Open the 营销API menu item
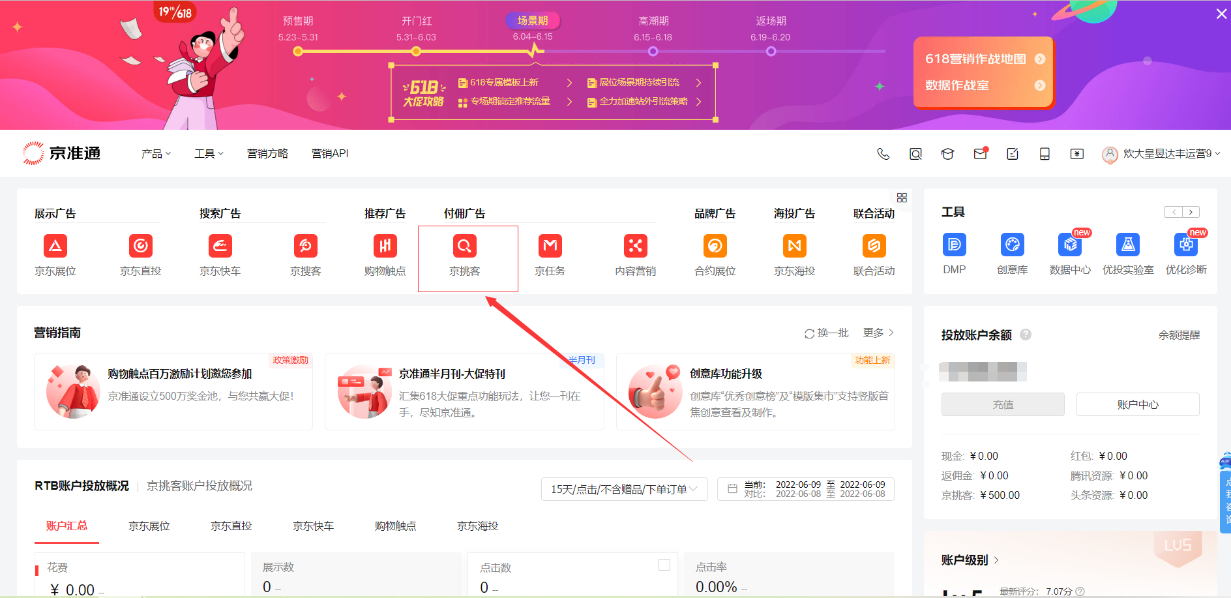 point(330,154)
